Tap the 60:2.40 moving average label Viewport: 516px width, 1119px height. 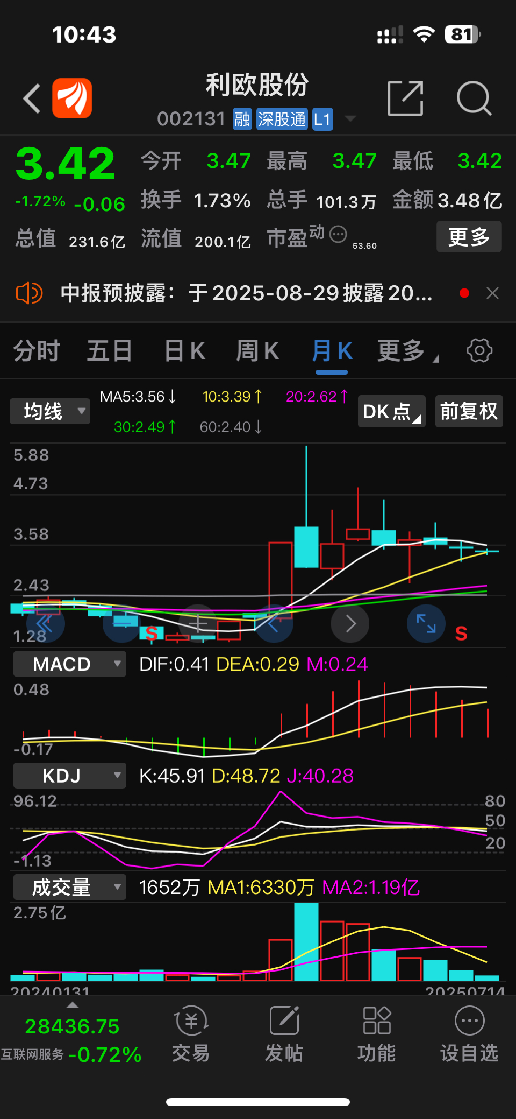231,427
